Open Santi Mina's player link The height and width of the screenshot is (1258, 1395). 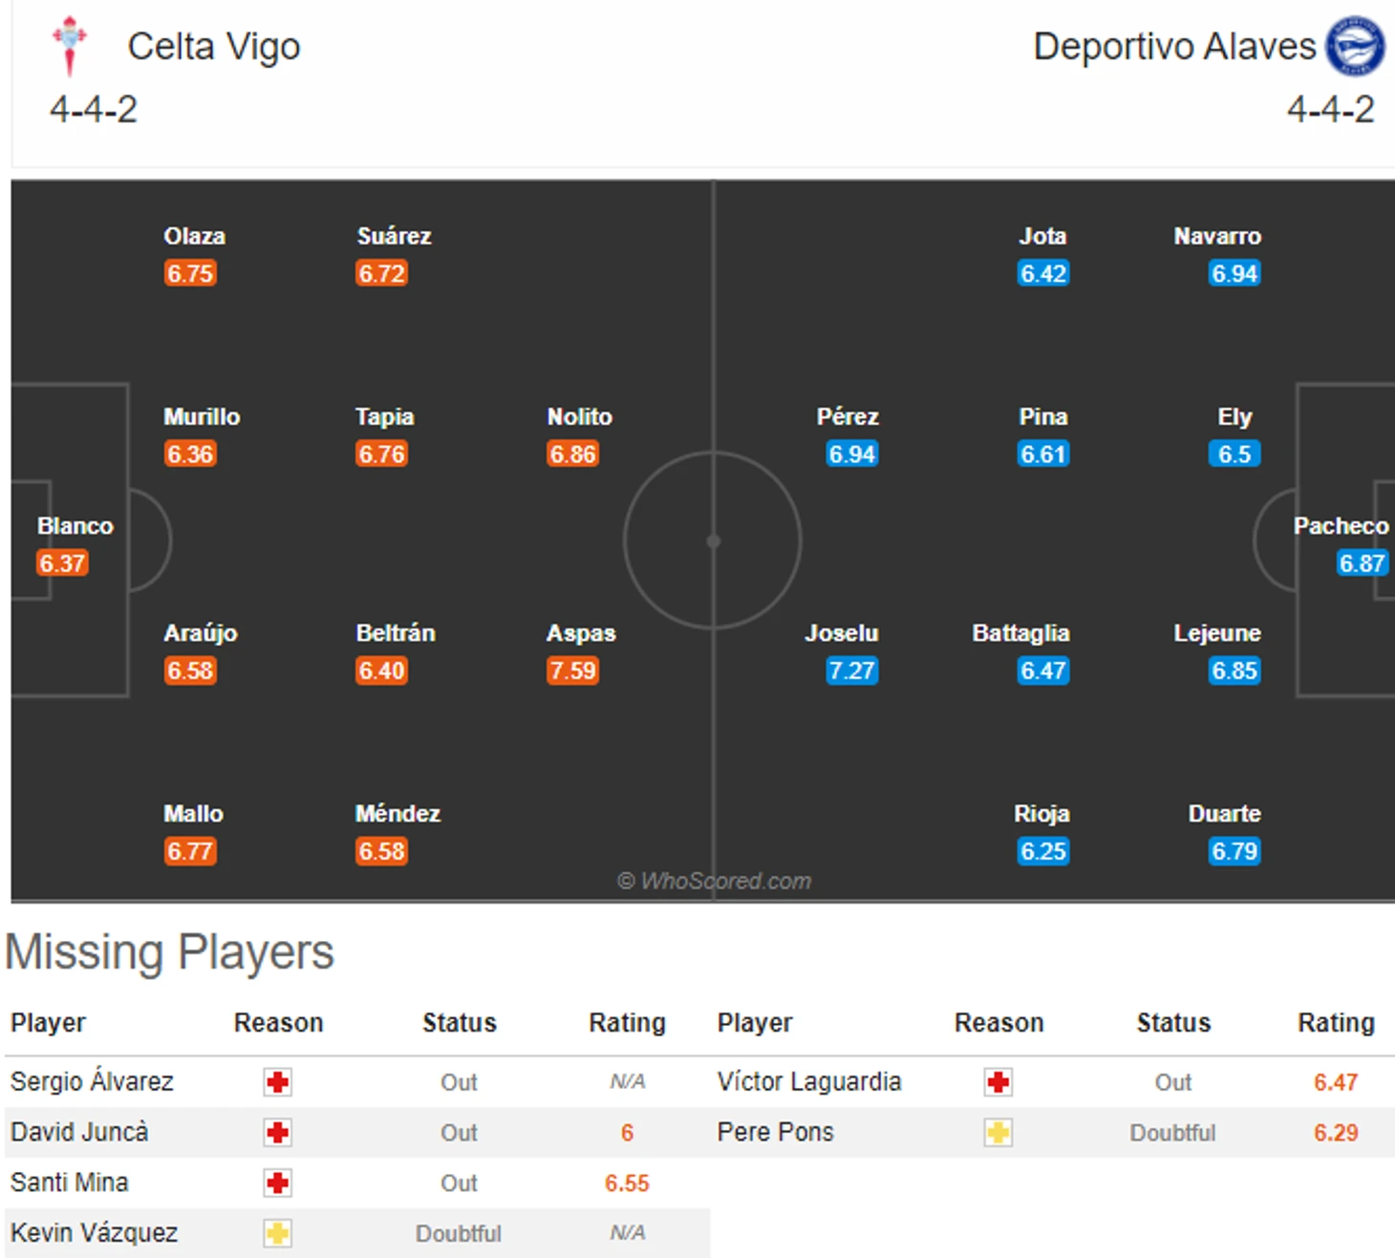click(70, 1183)
